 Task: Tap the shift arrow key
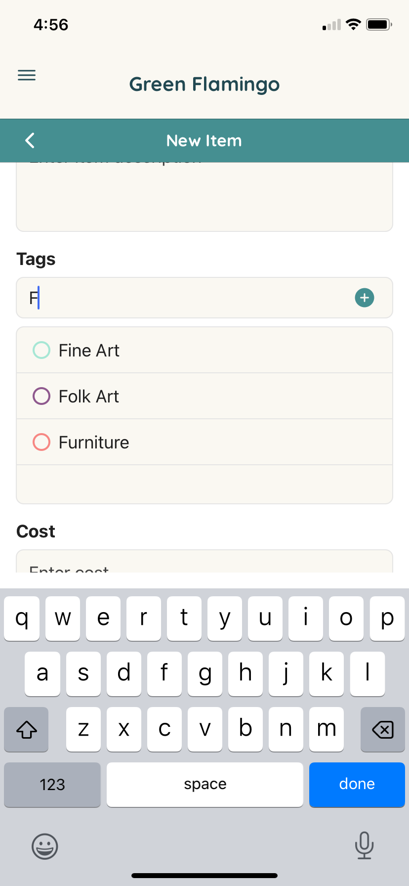[x=26, y=729]
